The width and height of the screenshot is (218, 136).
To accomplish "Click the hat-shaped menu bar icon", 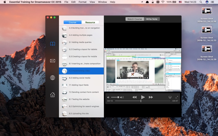I will (147, 2).
